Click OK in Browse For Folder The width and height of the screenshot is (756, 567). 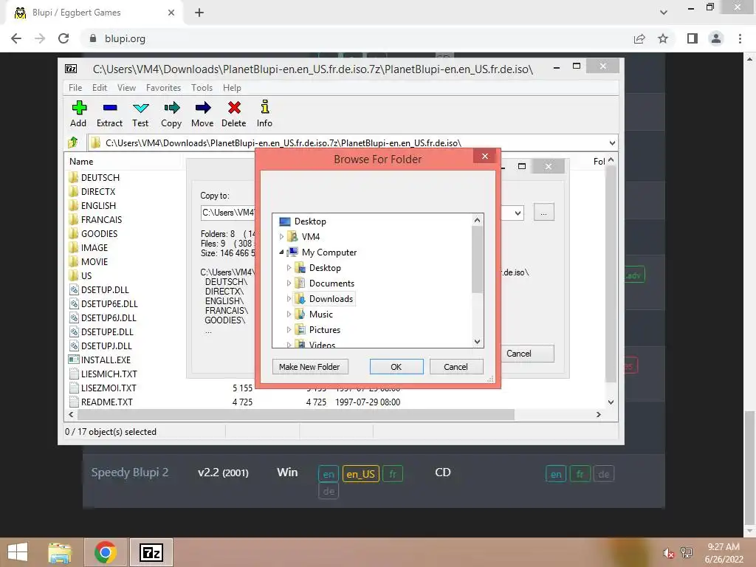pos(396,367)
